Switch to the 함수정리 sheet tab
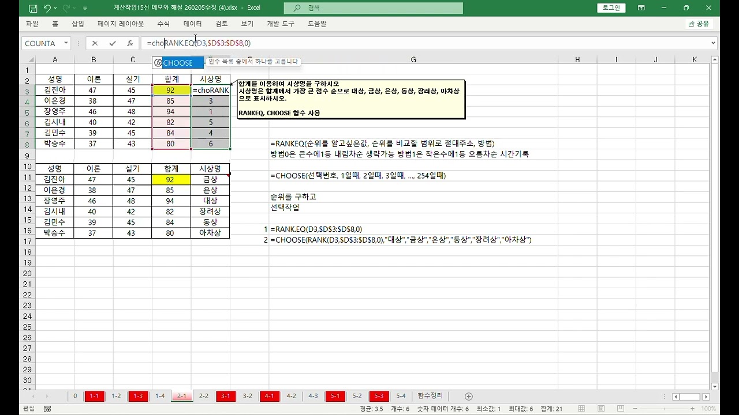This screenshot has width=739, height=415. pyautogui.click(x=430, y=397)
